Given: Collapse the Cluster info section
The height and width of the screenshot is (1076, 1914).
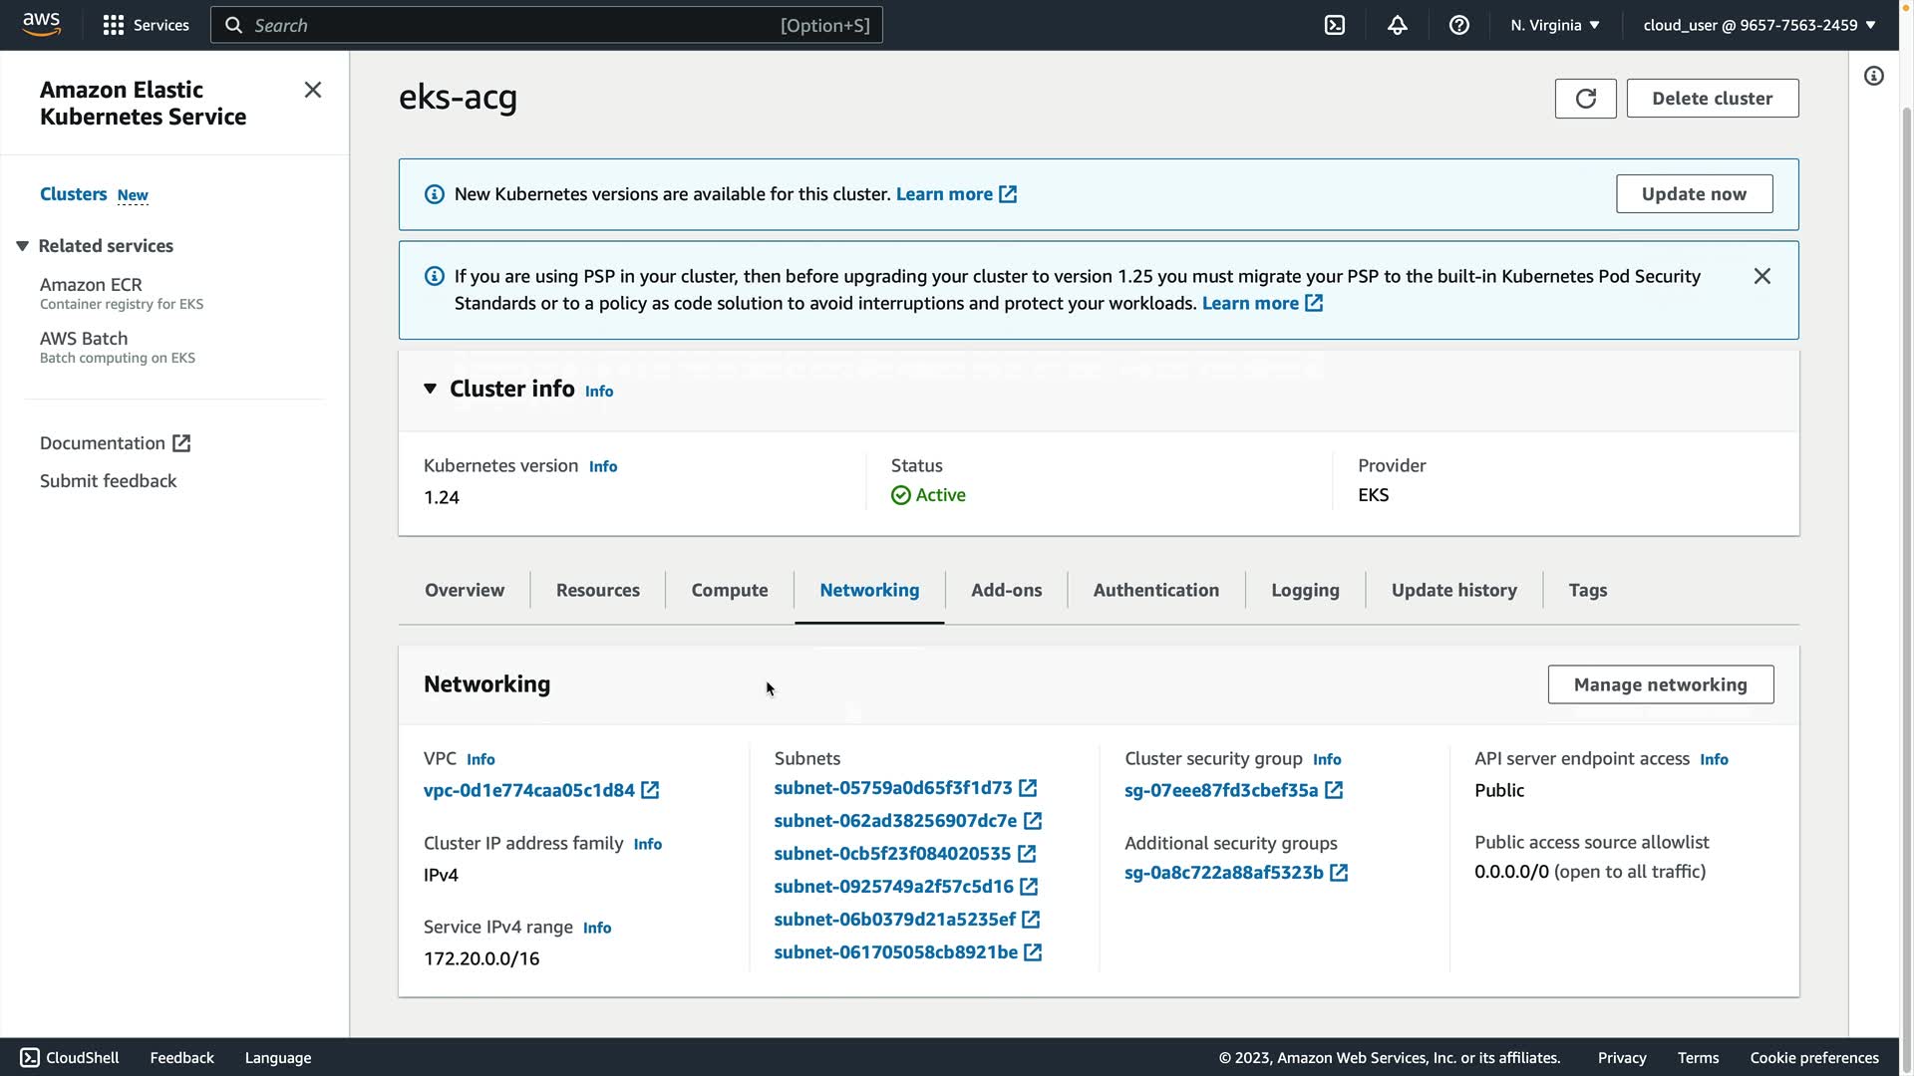Looking at the screenshot, I should pyautogui.click(x=430, y=389).
